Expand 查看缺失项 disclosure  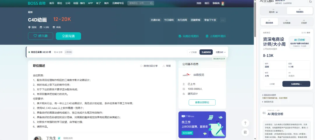pos(267,102)
